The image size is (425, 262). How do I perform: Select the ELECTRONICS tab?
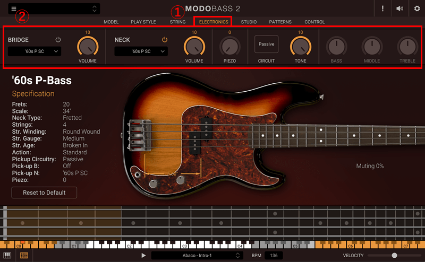[x=214, y=22]
